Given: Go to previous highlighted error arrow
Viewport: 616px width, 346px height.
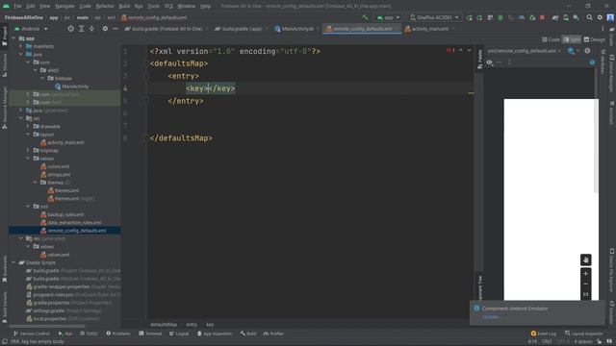Looking at the screenshot, I should (461, 51).
